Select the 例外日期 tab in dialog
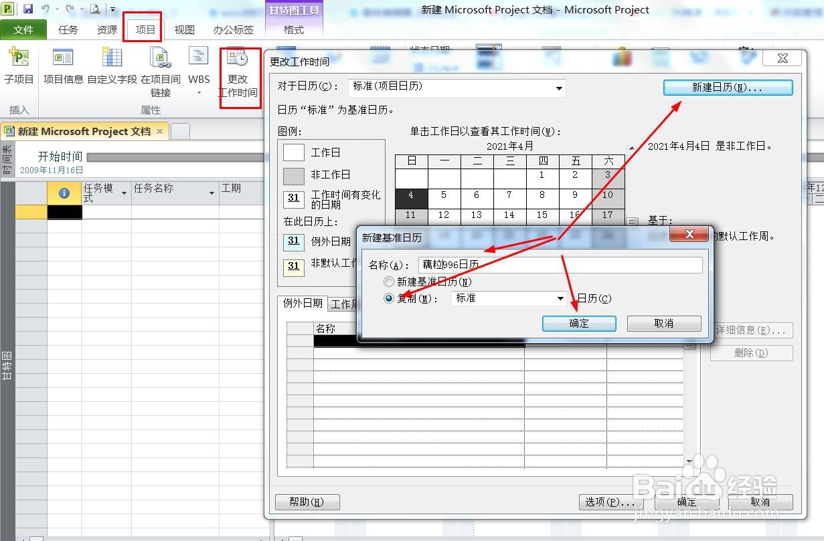This screenshot has height=541, width=824. point(303,304)
